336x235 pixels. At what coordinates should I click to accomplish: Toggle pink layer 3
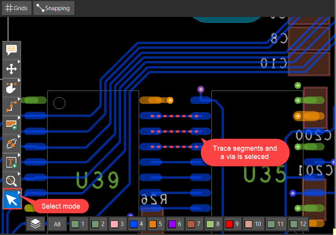coord(117,224)
